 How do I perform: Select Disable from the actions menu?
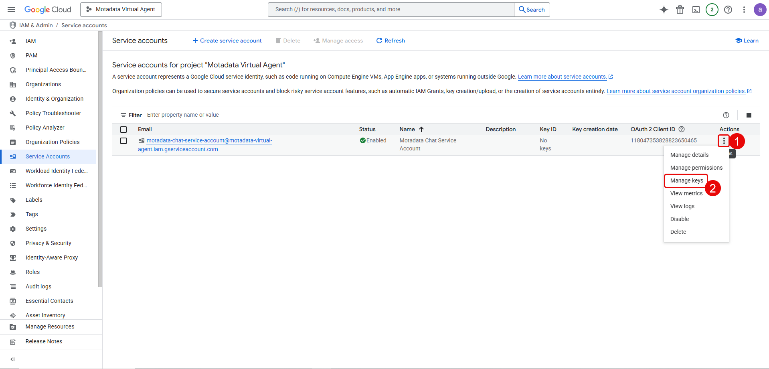pos(679,219)
